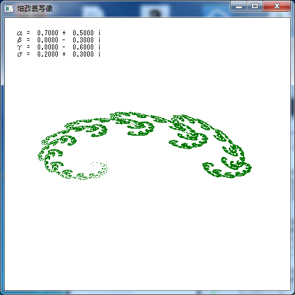Close the 畑政義写像 window
This screenshot has width=295, height=295.
277,6
